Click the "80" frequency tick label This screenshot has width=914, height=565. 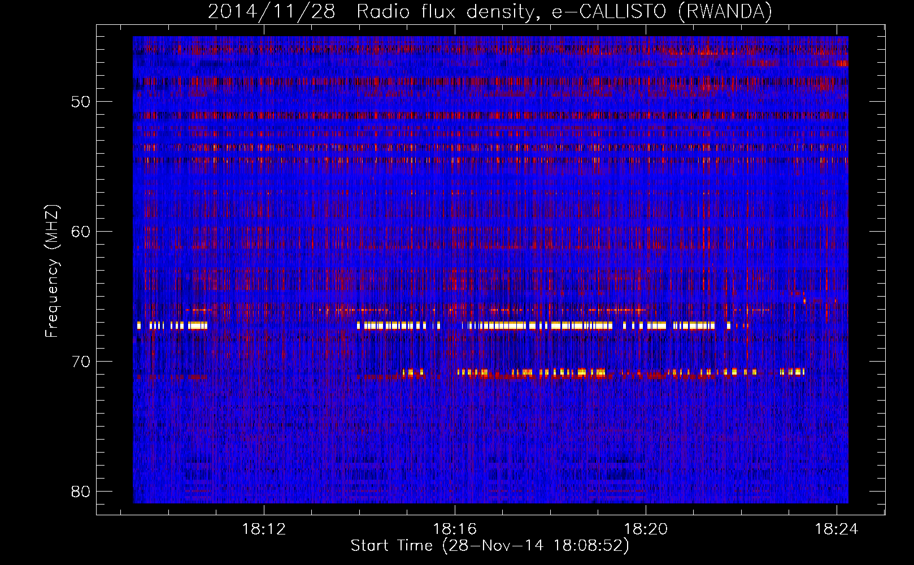pyautogui.click(x=81, y=492)
